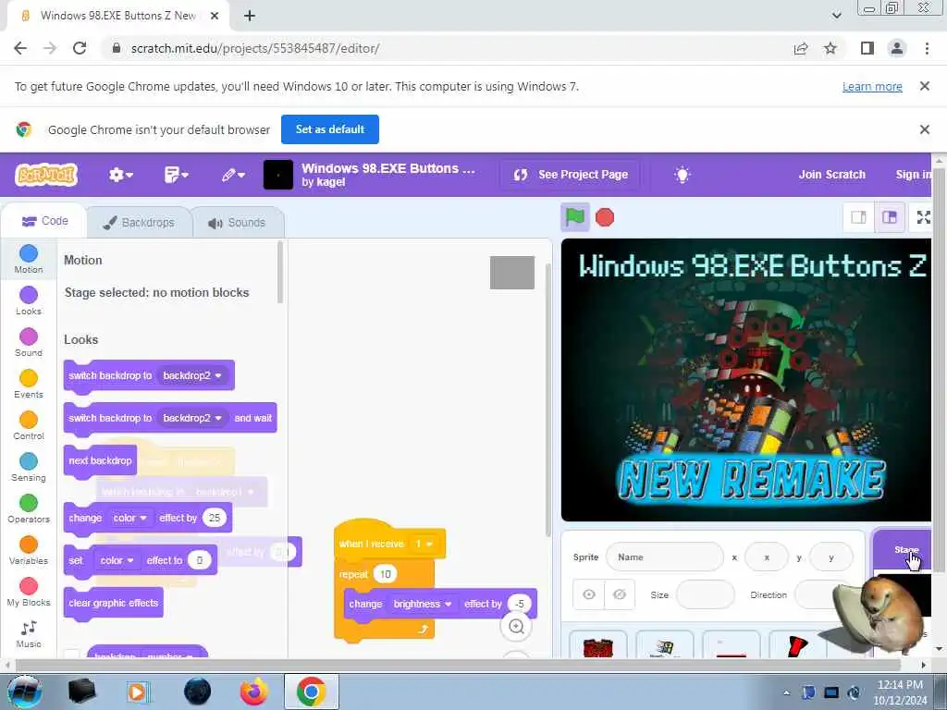Stop the project with the red stop button
The width and height of the screenshot is (947, 710).
point(605,217)
